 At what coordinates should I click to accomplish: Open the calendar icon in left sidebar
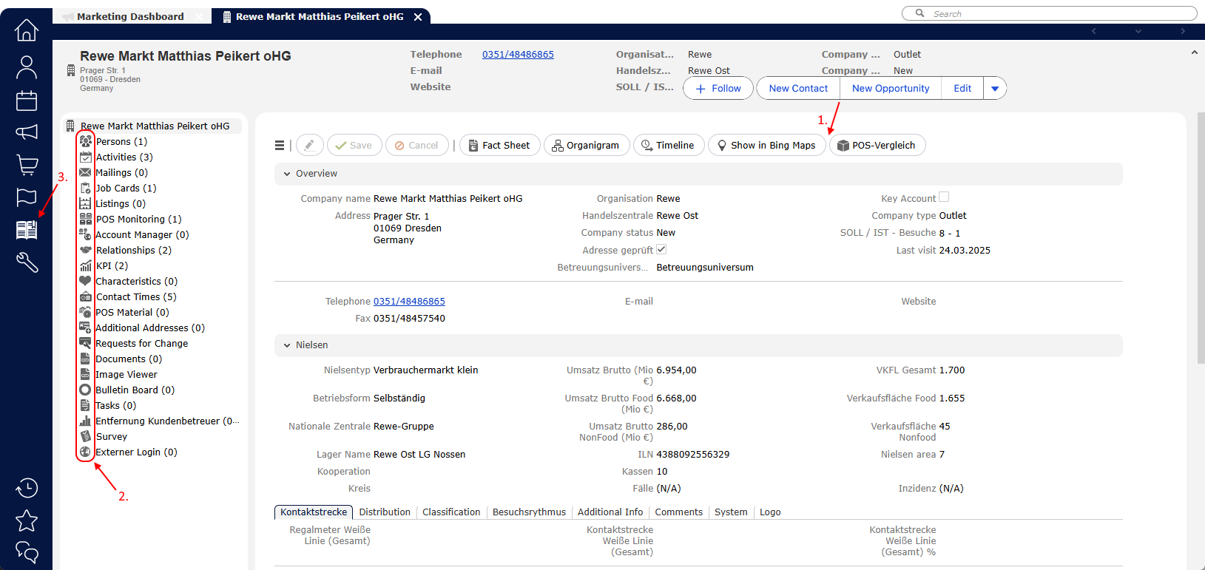coord(27,101)
